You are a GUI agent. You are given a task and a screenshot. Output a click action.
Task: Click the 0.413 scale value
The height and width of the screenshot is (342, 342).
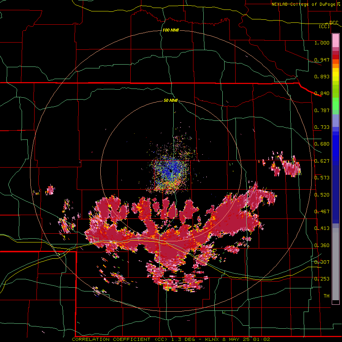[x=322, y=228]
